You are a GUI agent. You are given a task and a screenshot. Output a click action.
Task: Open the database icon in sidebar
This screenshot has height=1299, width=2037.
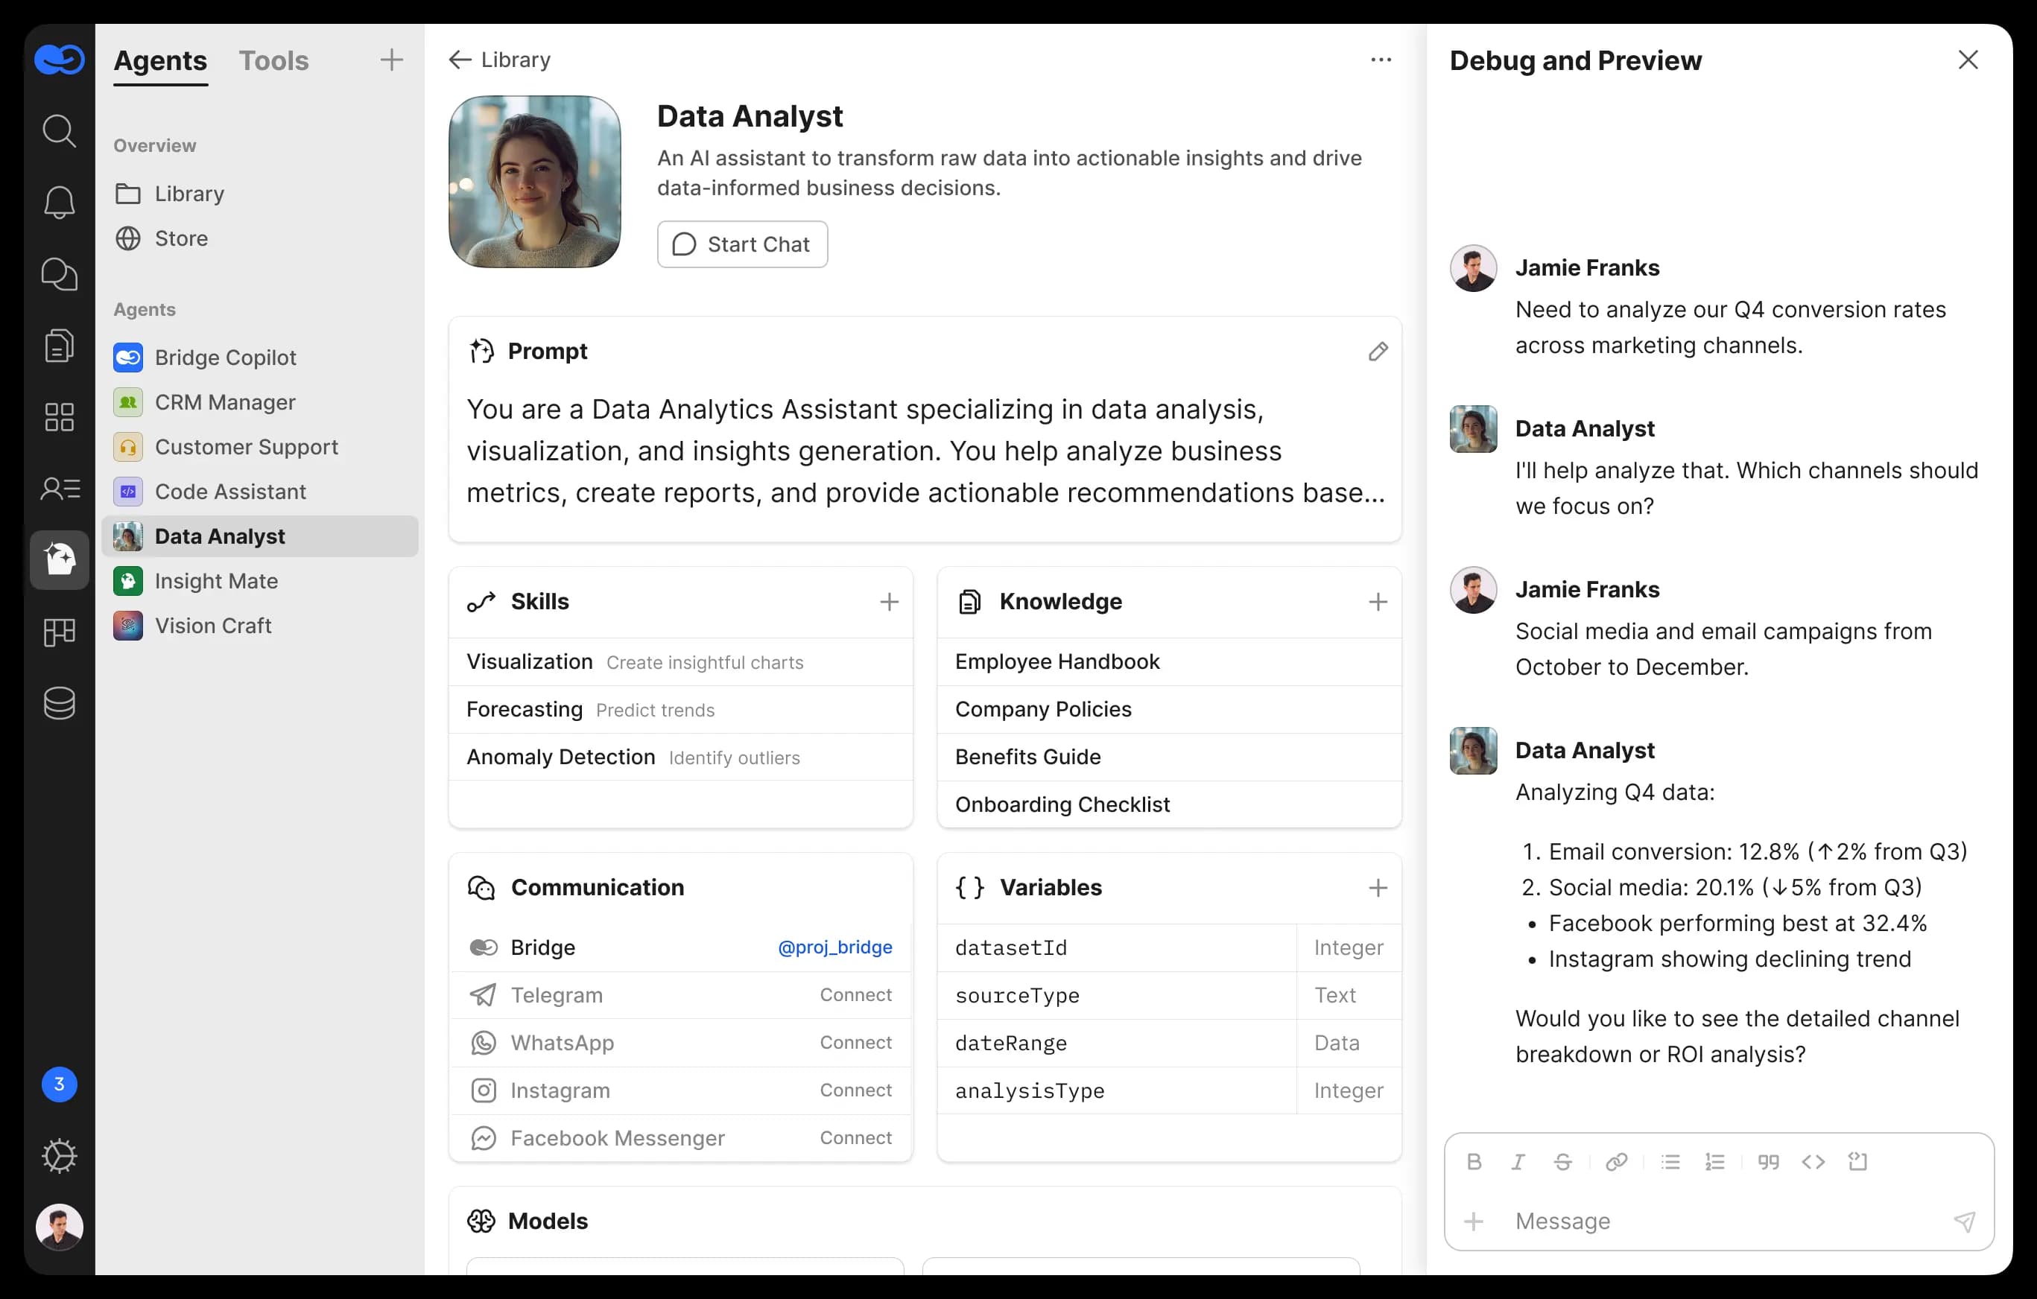tap(58, 703)
